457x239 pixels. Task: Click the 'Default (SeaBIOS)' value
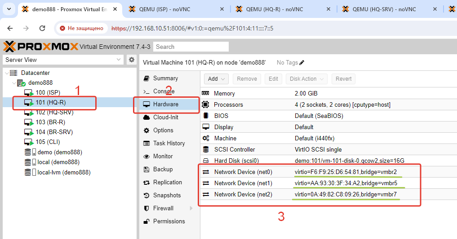pos(319,116)
